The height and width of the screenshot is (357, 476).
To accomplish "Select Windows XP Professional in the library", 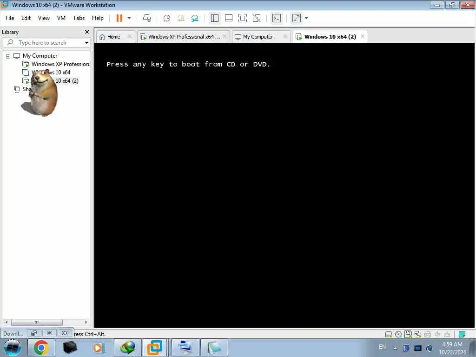I will click(61, 64).
